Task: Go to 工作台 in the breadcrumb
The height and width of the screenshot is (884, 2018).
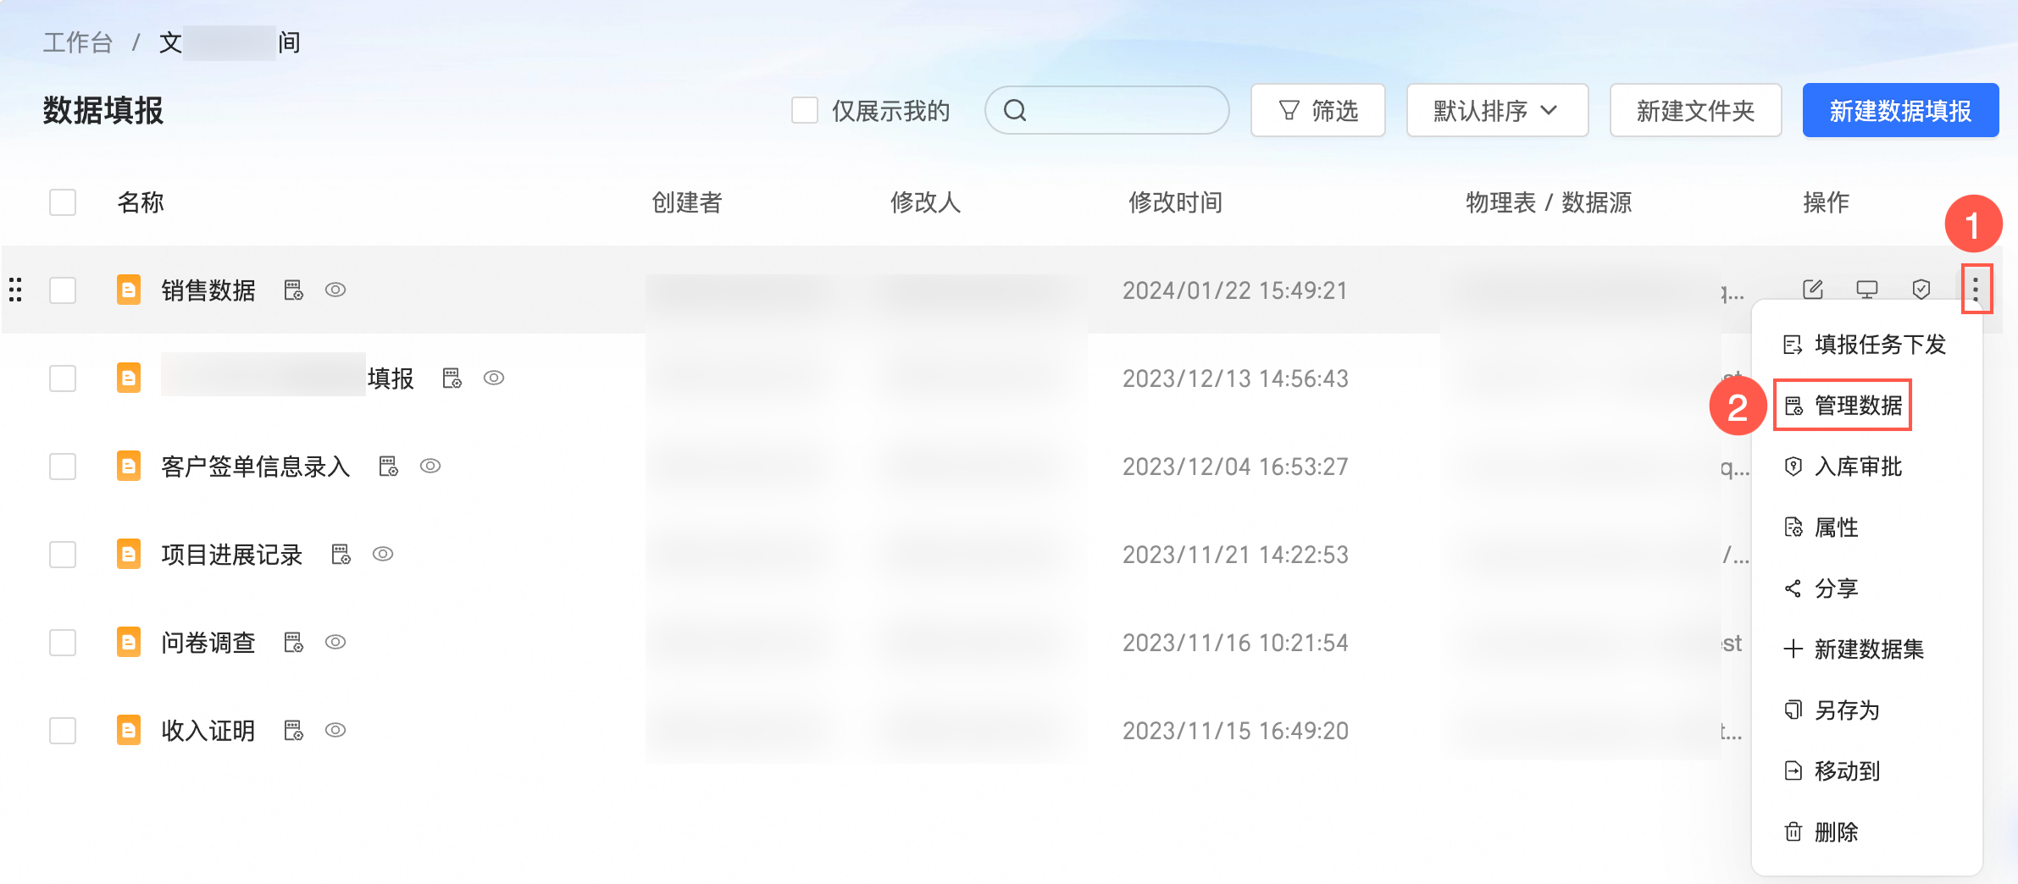Action: click(78, 42)
